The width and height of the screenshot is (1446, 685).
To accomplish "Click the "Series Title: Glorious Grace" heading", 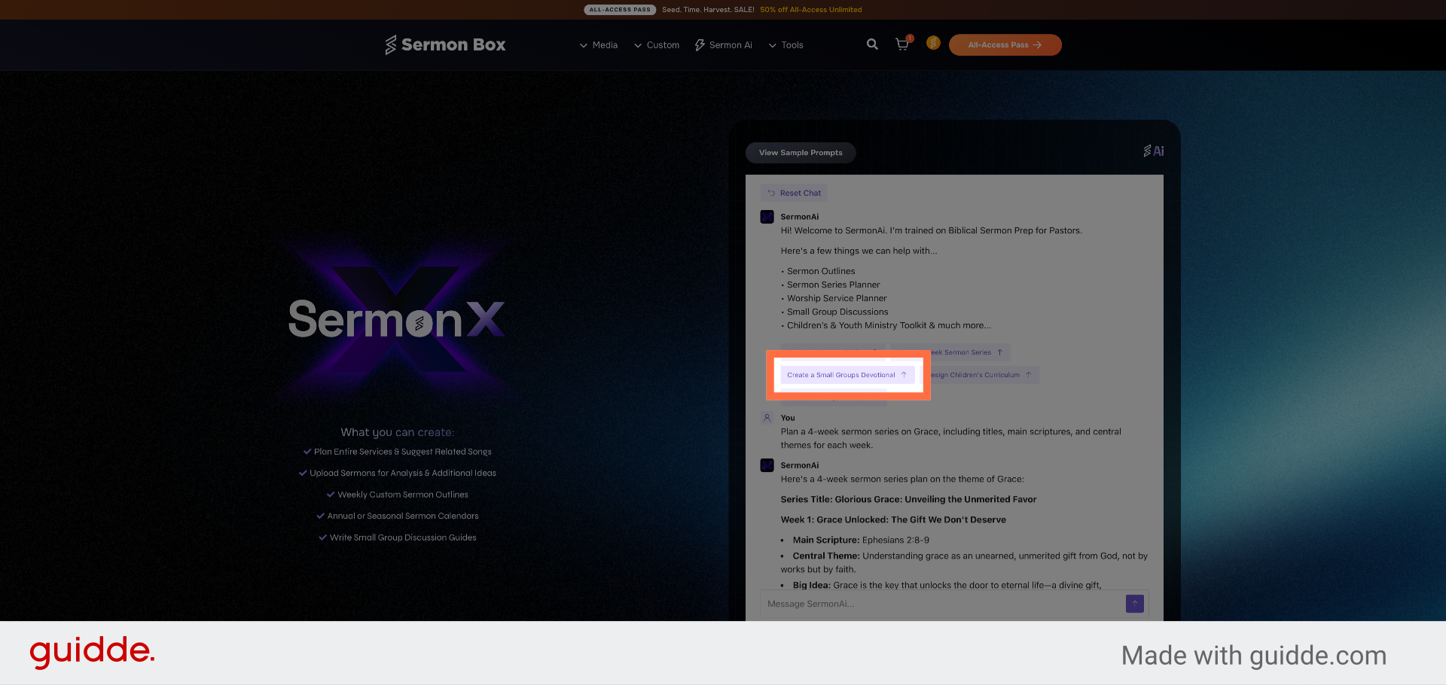I will tap(908, 499).
